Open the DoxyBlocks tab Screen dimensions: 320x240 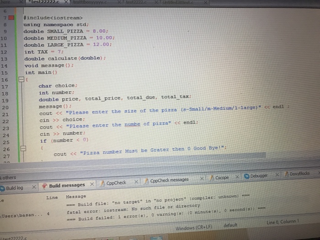tap(299, 174)
